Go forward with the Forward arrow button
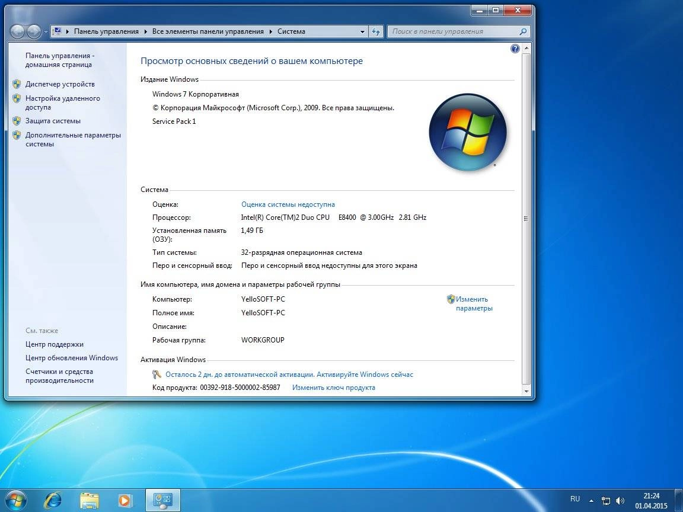Viewport: 683px width, 512px height. pyautogui.click(x=34, y=31)
